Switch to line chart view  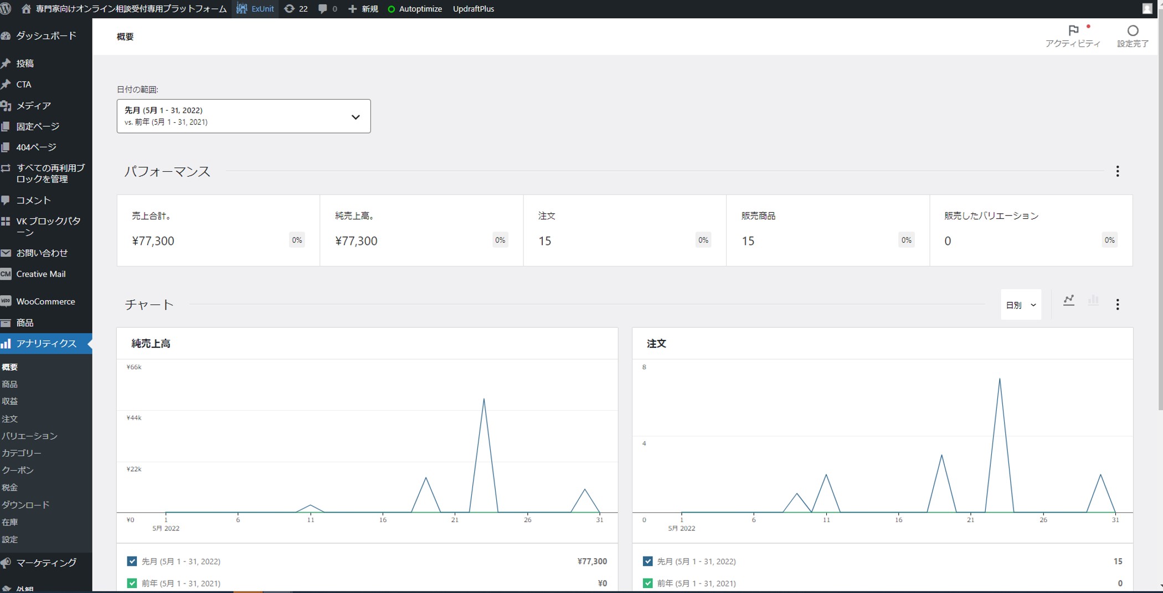pyautogui.click(x=1069, y=301)
